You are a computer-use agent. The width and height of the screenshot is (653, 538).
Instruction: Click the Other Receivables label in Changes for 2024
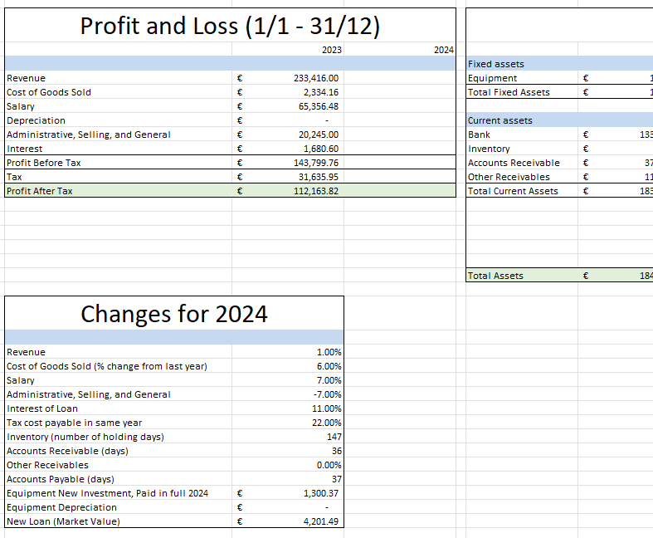pos(47,466)
